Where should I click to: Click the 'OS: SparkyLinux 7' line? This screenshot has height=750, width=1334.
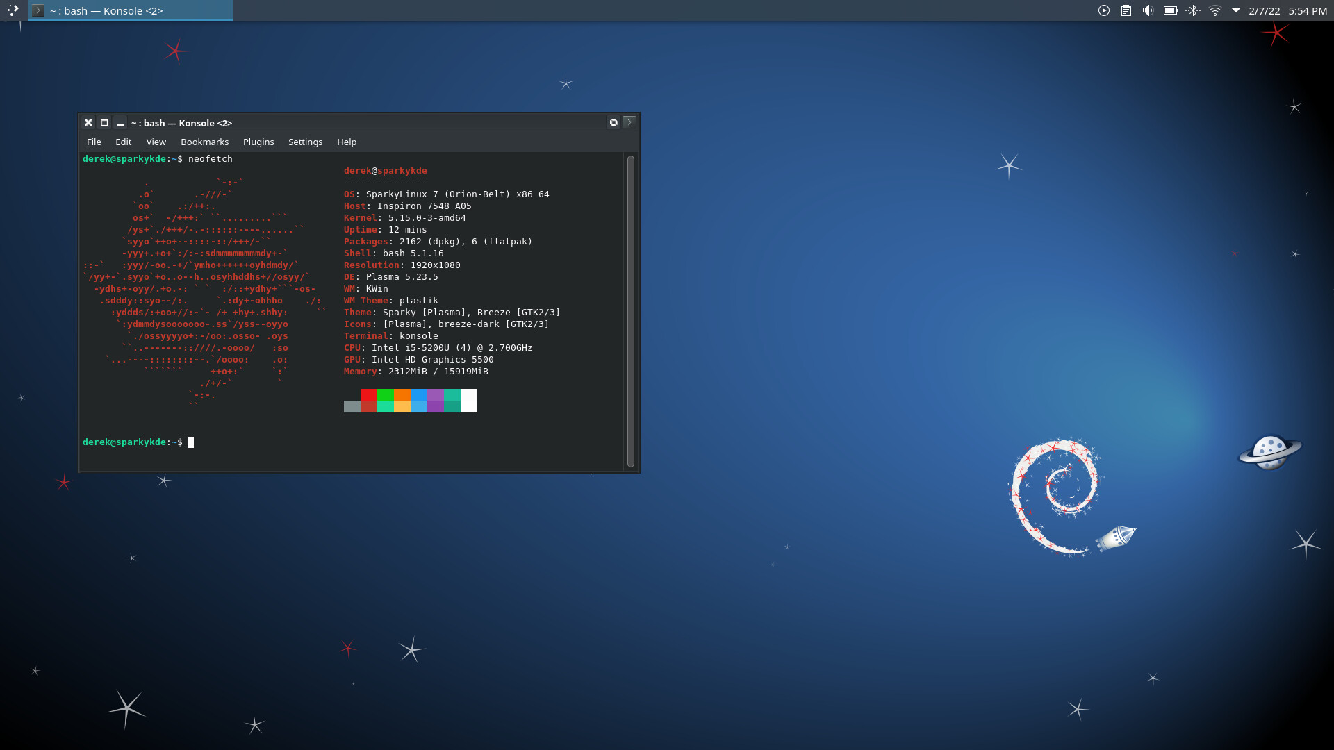[447, 194]
